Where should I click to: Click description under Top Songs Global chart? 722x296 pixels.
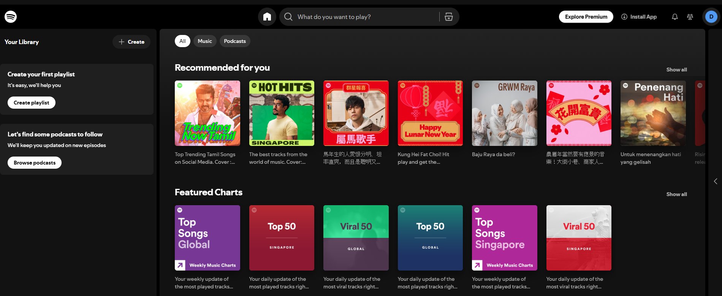[204, 283]
